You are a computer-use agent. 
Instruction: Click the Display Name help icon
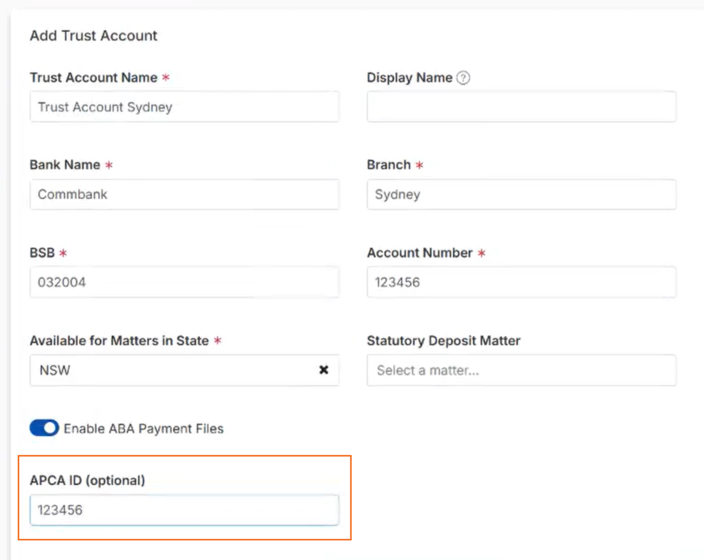(x=463, y=78)
